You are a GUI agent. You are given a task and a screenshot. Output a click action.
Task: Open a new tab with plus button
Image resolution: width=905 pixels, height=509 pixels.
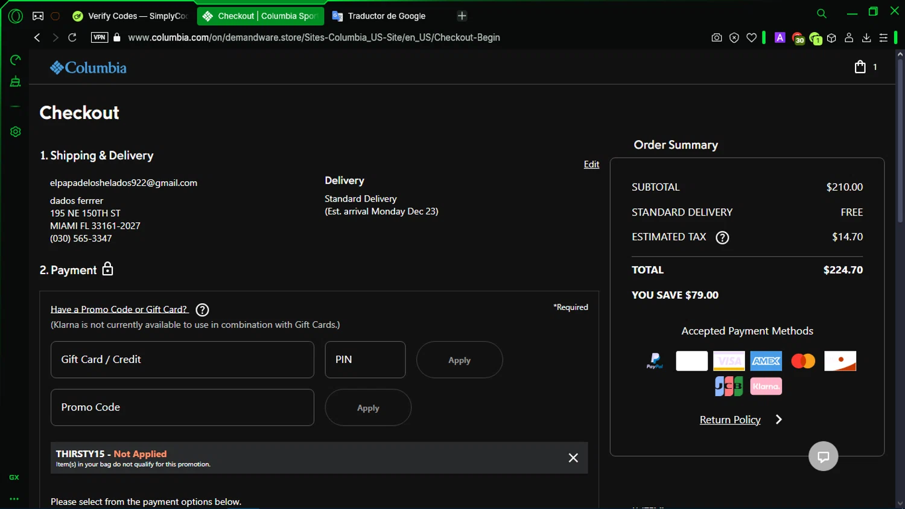[x=462, y=16]
